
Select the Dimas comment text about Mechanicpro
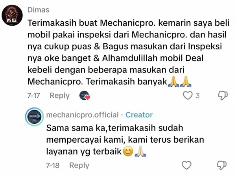128,52
